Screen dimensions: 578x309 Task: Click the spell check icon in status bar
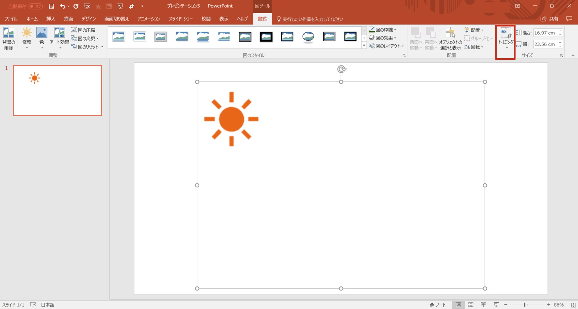tap(33, 305)
